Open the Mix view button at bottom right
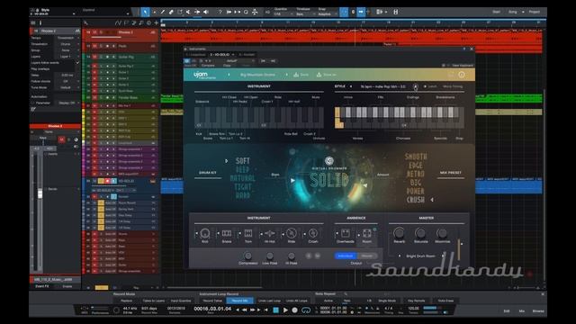This screenshot has height=324, width=576. click(x=522, y=311)
